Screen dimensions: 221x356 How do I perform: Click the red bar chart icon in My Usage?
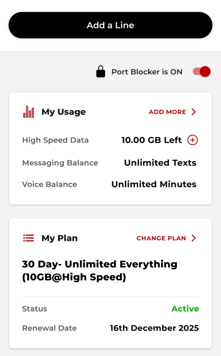point(28,111)
